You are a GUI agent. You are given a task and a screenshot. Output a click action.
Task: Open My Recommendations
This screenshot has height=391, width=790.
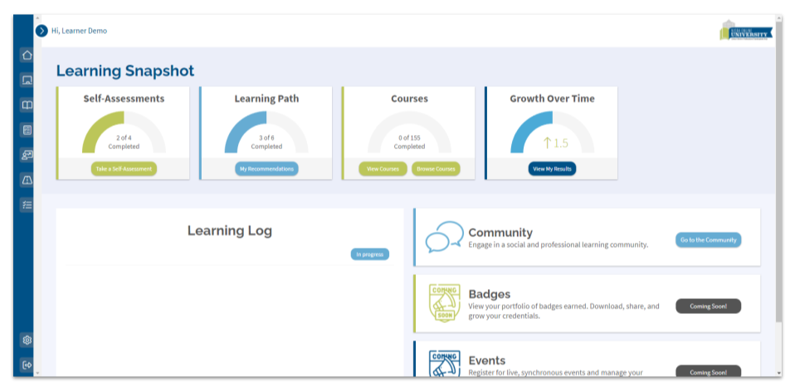[266, 169]
